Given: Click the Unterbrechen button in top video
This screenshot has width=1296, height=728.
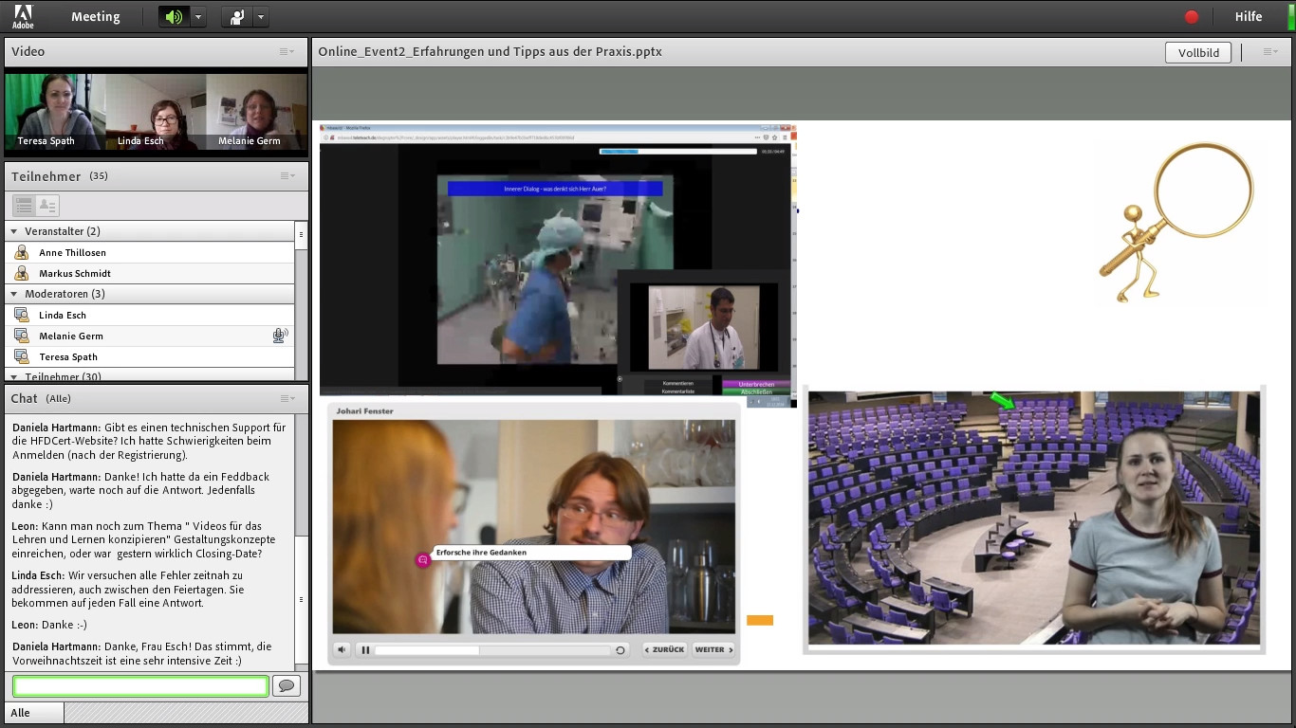Looking at the screenshot, I should [x=756, y=385].
